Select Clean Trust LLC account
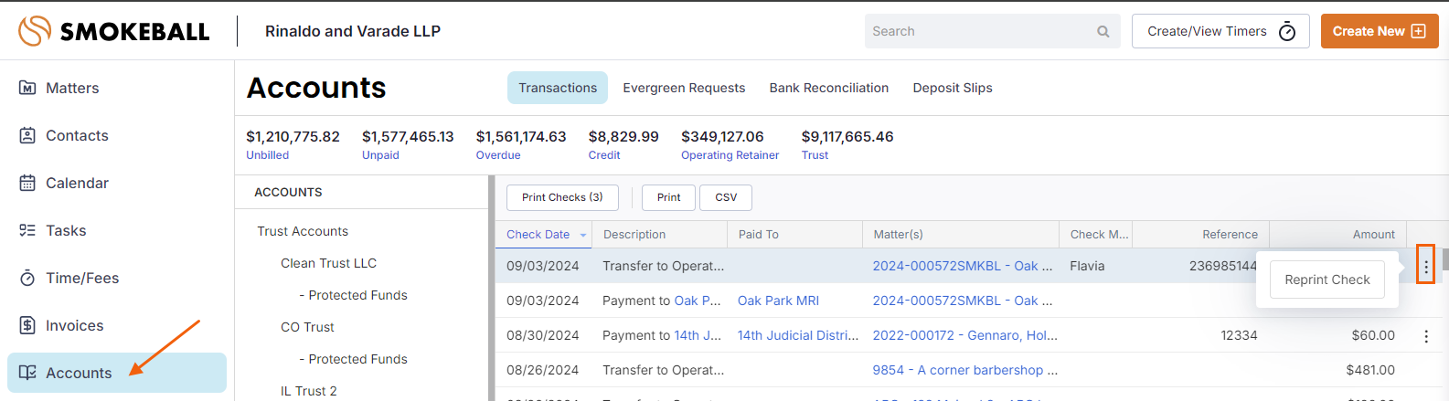 (328, 263)
